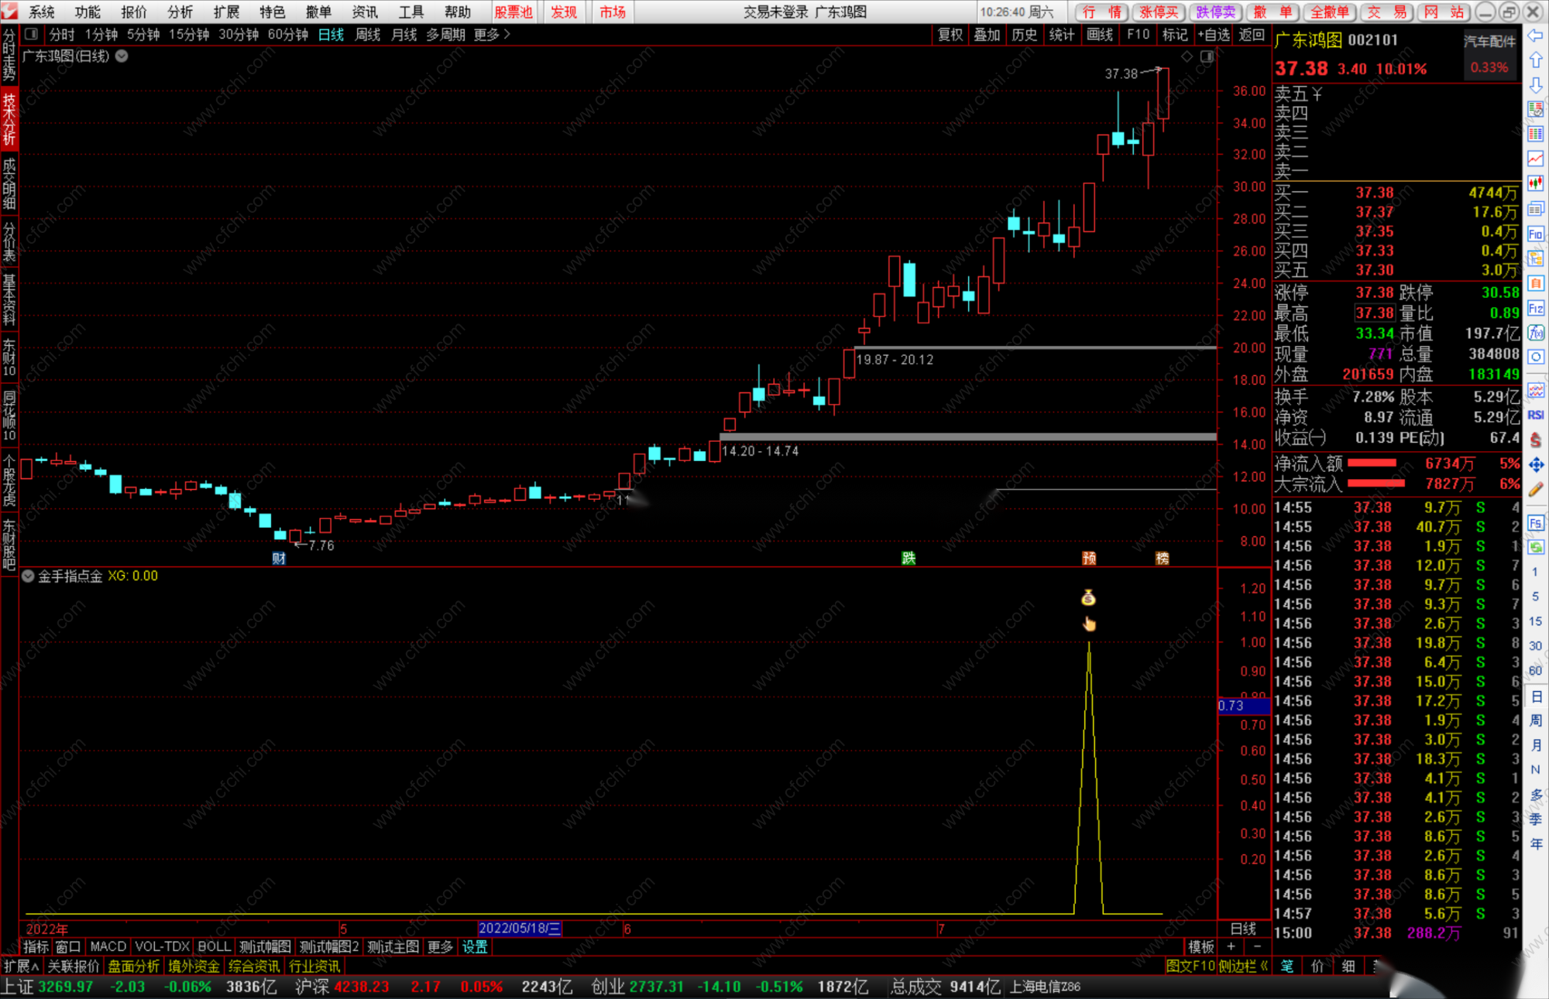Switch to the MACD indicator tab
This screenshot has width=1549, height=999.
pyautogui.click(x=108, y=946)
